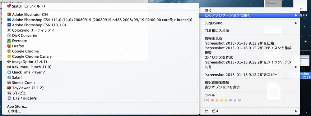Expand the サービス submenu arrow
The width and height of the screenshot is (311, 116).
tap(296, 111)
